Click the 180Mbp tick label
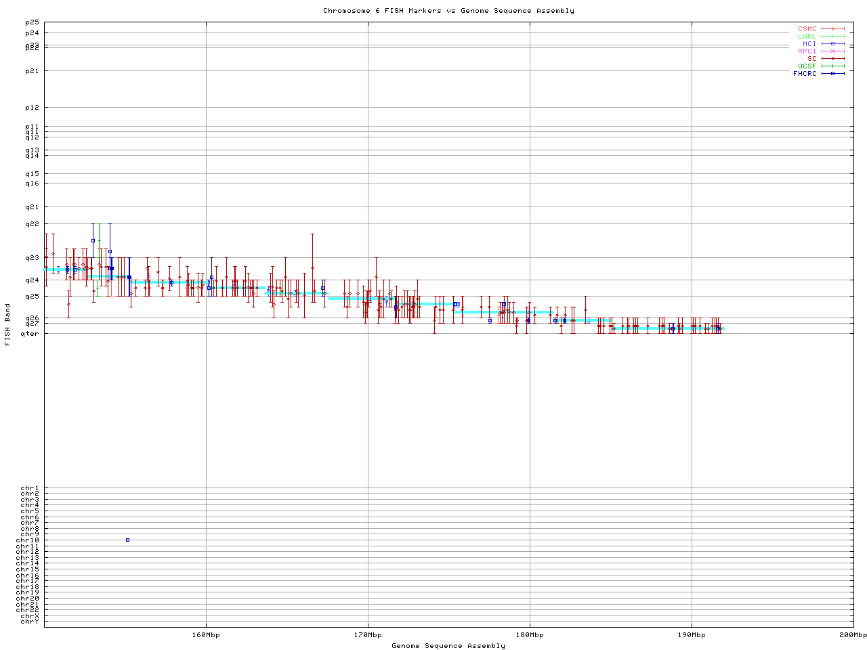The width and height of the screenshot is (867, 650). (530, 635)
